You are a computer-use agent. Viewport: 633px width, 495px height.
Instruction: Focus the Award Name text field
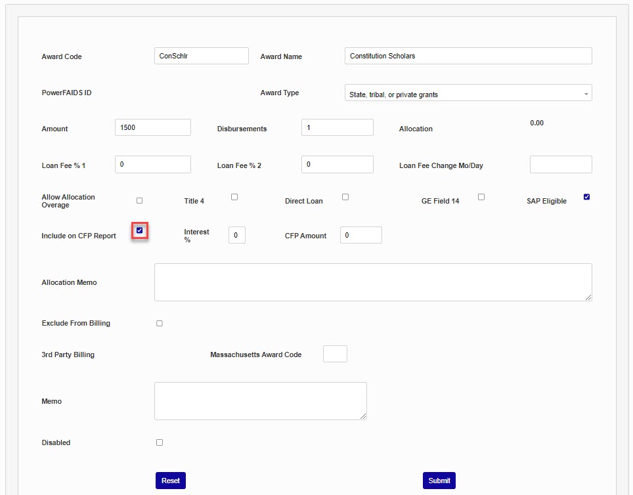(468, 56)
